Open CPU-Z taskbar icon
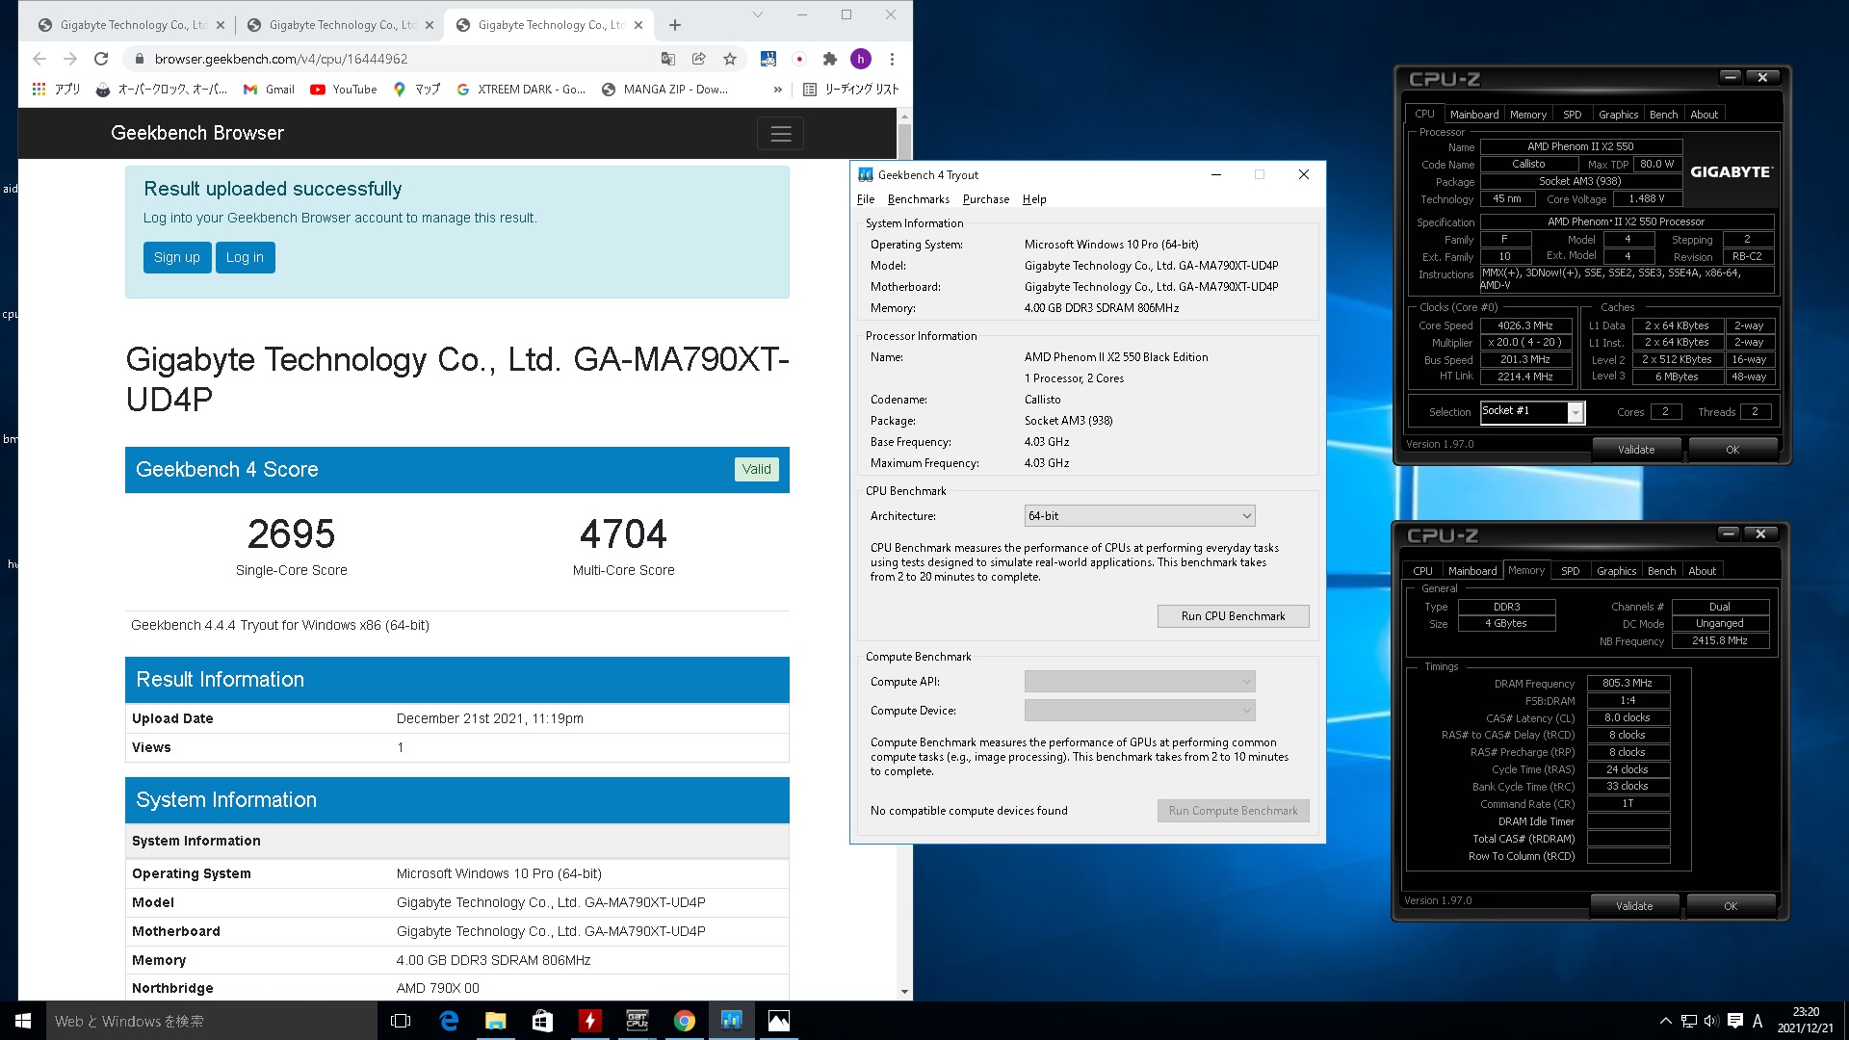The image size is (1849, 1040). [x=638, y=1021]
